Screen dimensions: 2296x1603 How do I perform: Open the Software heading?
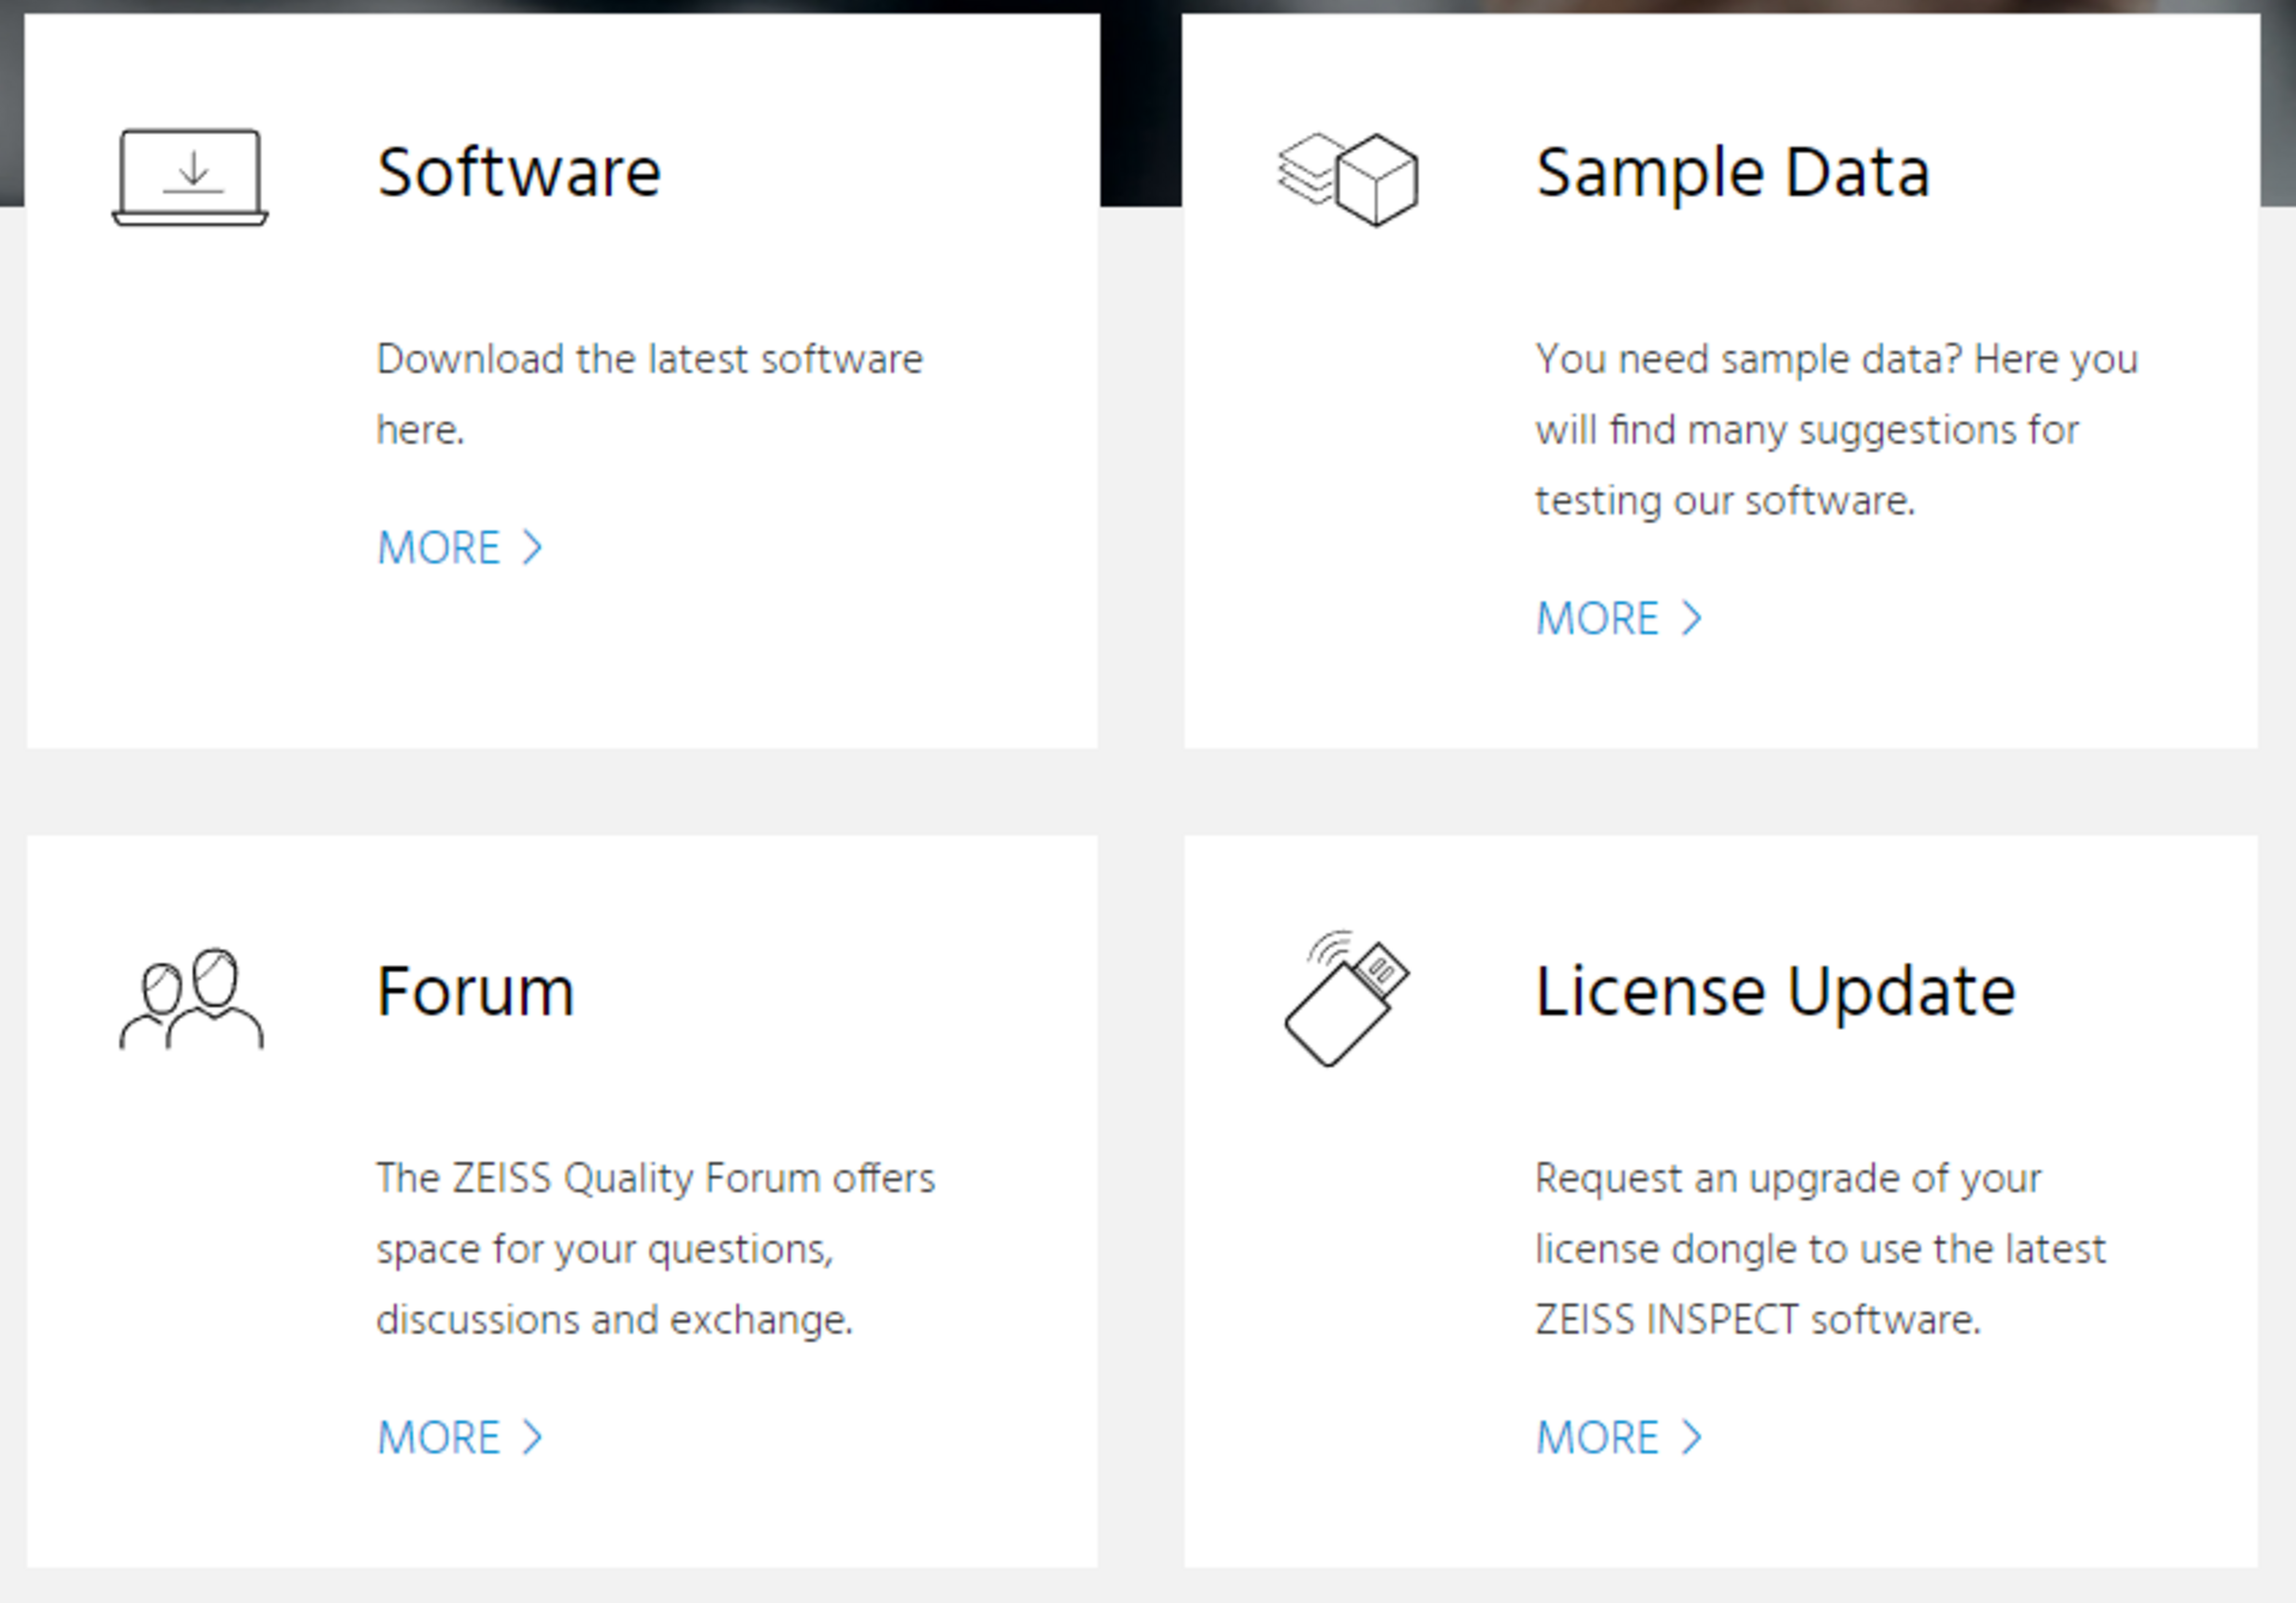click(518, 172)
